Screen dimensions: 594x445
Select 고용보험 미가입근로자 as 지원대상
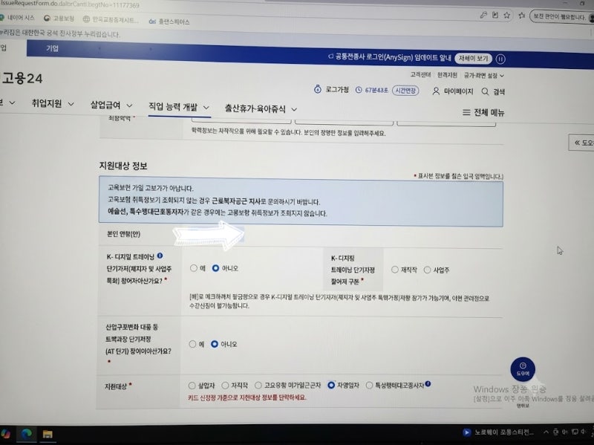click(258, 385)
